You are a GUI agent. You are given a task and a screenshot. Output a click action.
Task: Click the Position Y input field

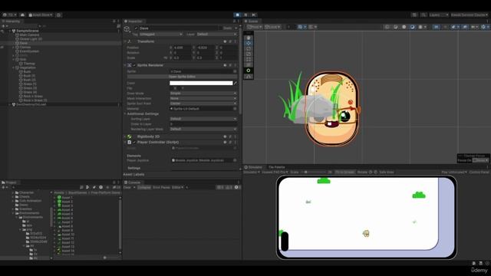(206, 48)
